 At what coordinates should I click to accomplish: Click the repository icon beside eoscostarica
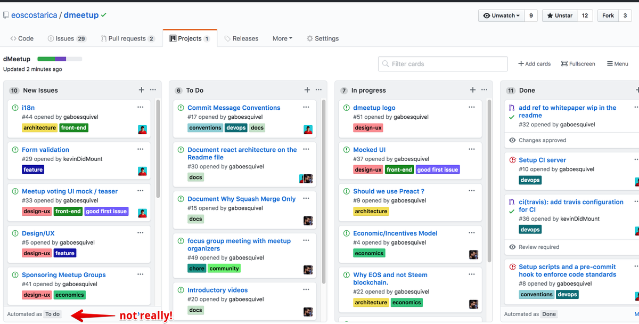(6, 15)
